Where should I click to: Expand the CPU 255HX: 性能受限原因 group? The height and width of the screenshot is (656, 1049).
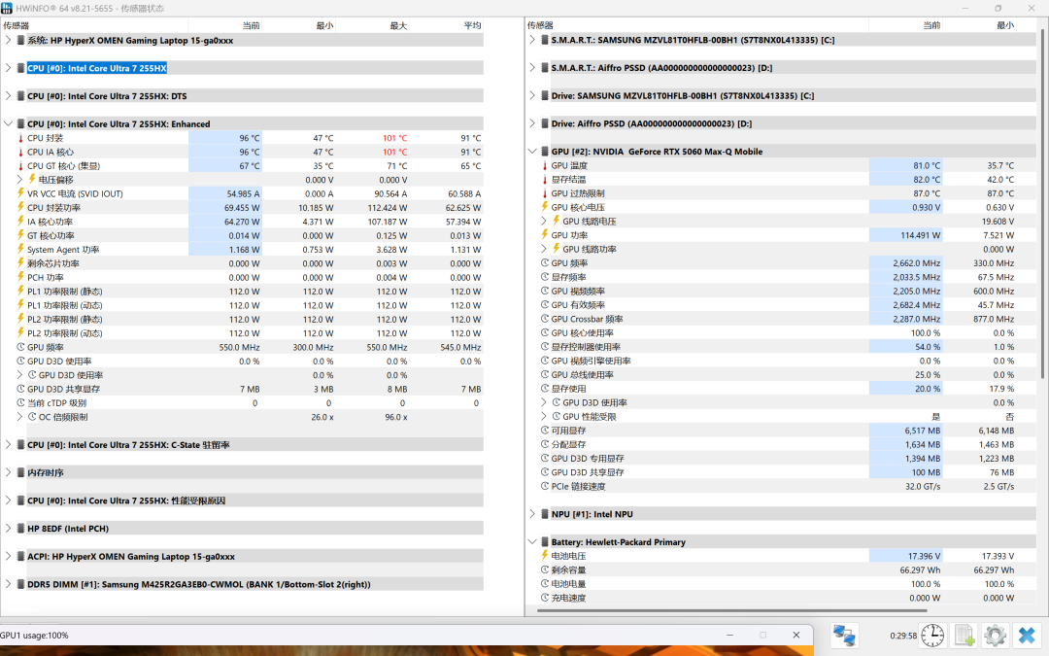8,501
